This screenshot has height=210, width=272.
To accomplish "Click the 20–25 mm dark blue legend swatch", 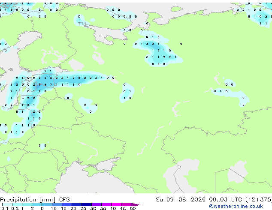I will click(77, 204).
